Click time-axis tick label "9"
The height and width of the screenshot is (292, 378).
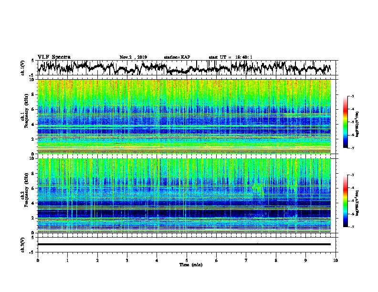[305, 261]
